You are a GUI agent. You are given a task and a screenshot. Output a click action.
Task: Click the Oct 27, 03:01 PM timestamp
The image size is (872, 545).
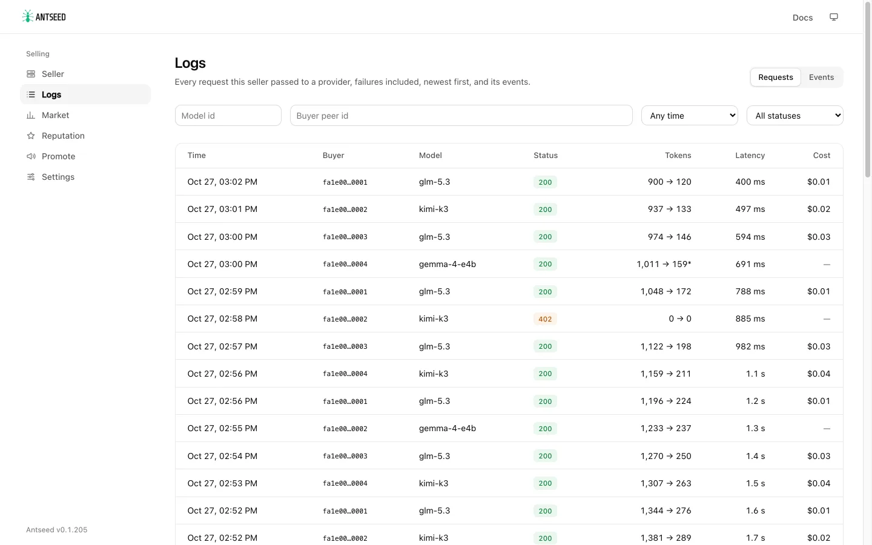[222, 209]
